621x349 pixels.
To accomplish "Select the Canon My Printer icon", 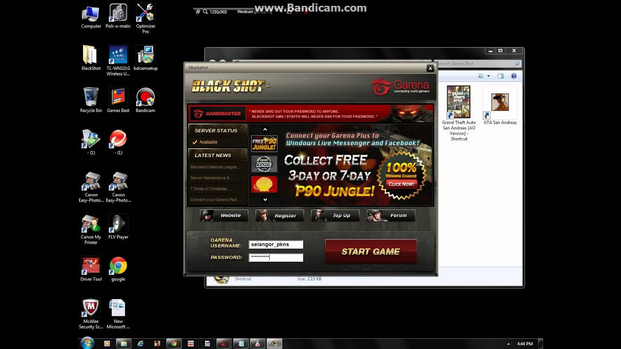I will [91, 230].
